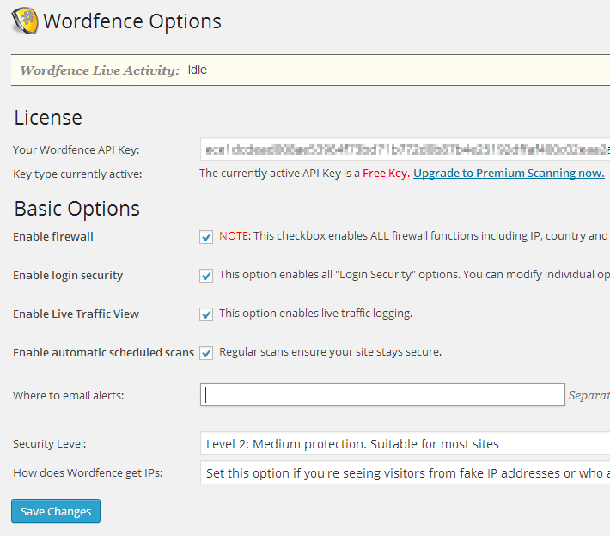Click the Where to email alerts label

click(x=69, y=396)
